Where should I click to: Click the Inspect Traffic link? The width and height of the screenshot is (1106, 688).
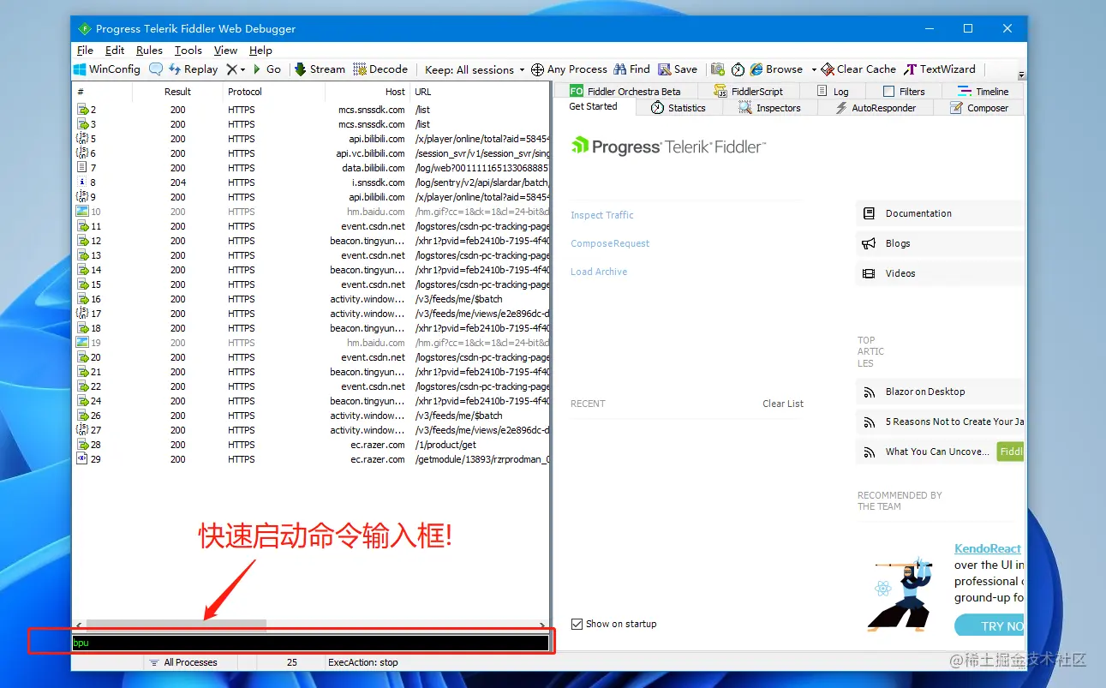[602, 215]
